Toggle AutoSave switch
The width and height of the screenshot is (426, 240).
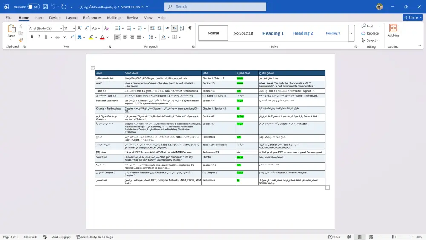pos(33,6)
